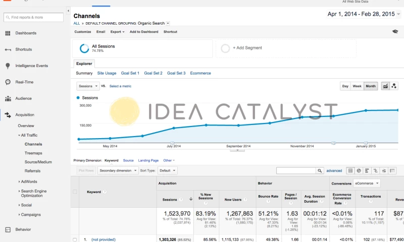
Task: Open Treemaps report in sidebar
Action: tap(33, 153)
